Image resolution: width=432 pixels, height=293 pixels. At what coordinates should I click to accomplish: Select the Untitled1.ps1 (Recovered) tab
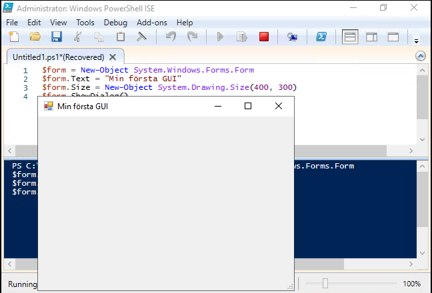tap(58, 57)
